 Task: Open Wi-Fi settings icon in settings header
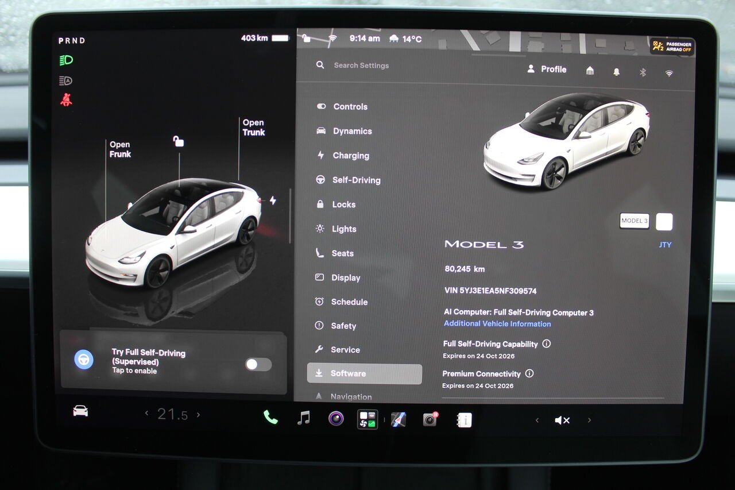pyautogui.click(x=669, y=73)
